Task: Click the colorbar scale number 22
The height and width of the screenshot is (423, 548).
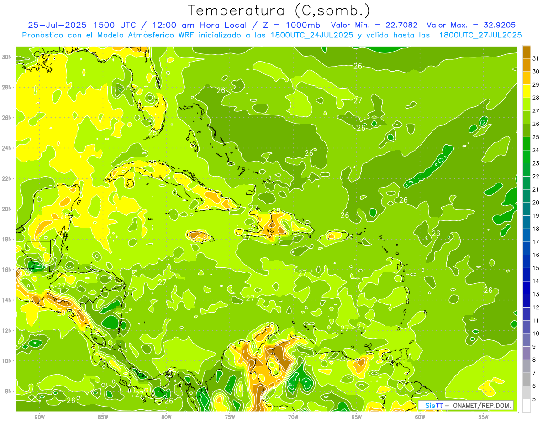Action: (536, 177)
